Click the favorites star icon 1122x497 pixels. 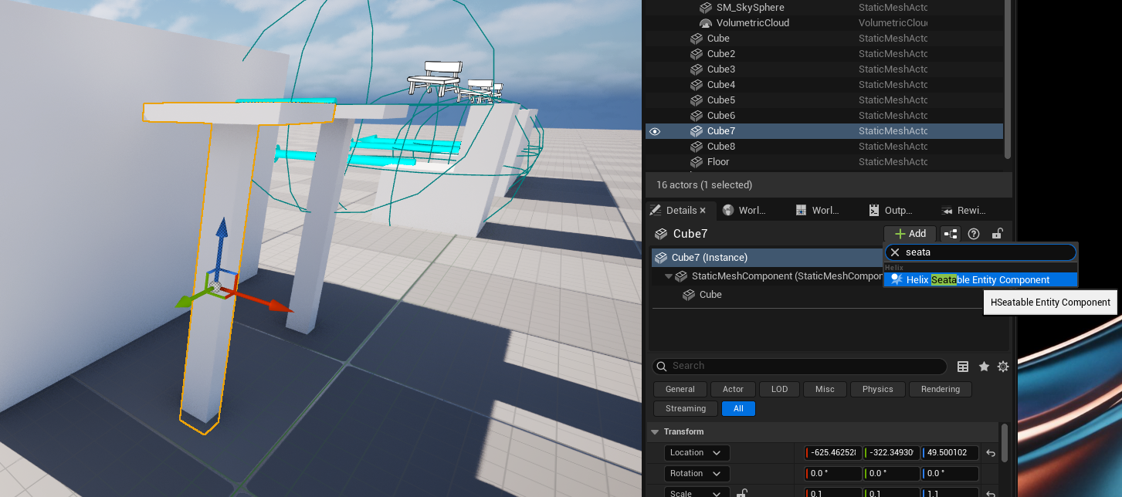(x=984, y=367)
